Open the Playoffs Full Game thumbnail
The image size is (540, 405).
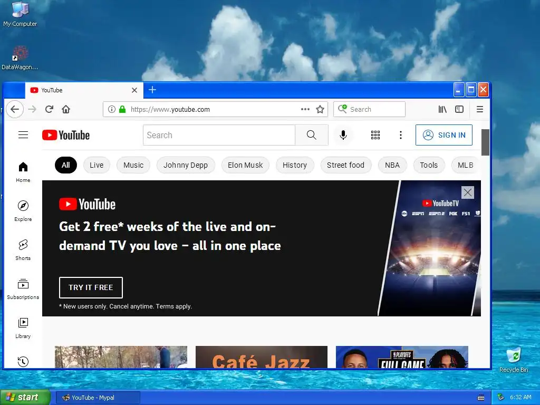(x=402, y=357)
